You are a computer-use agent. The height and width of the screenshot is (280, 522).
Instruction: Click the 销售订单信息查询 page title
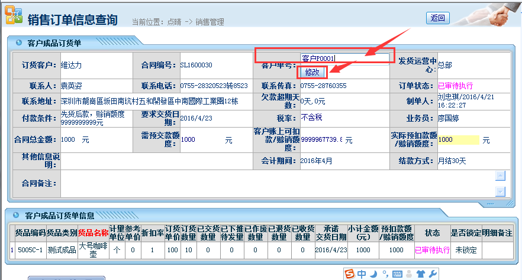tap(73, 19)
